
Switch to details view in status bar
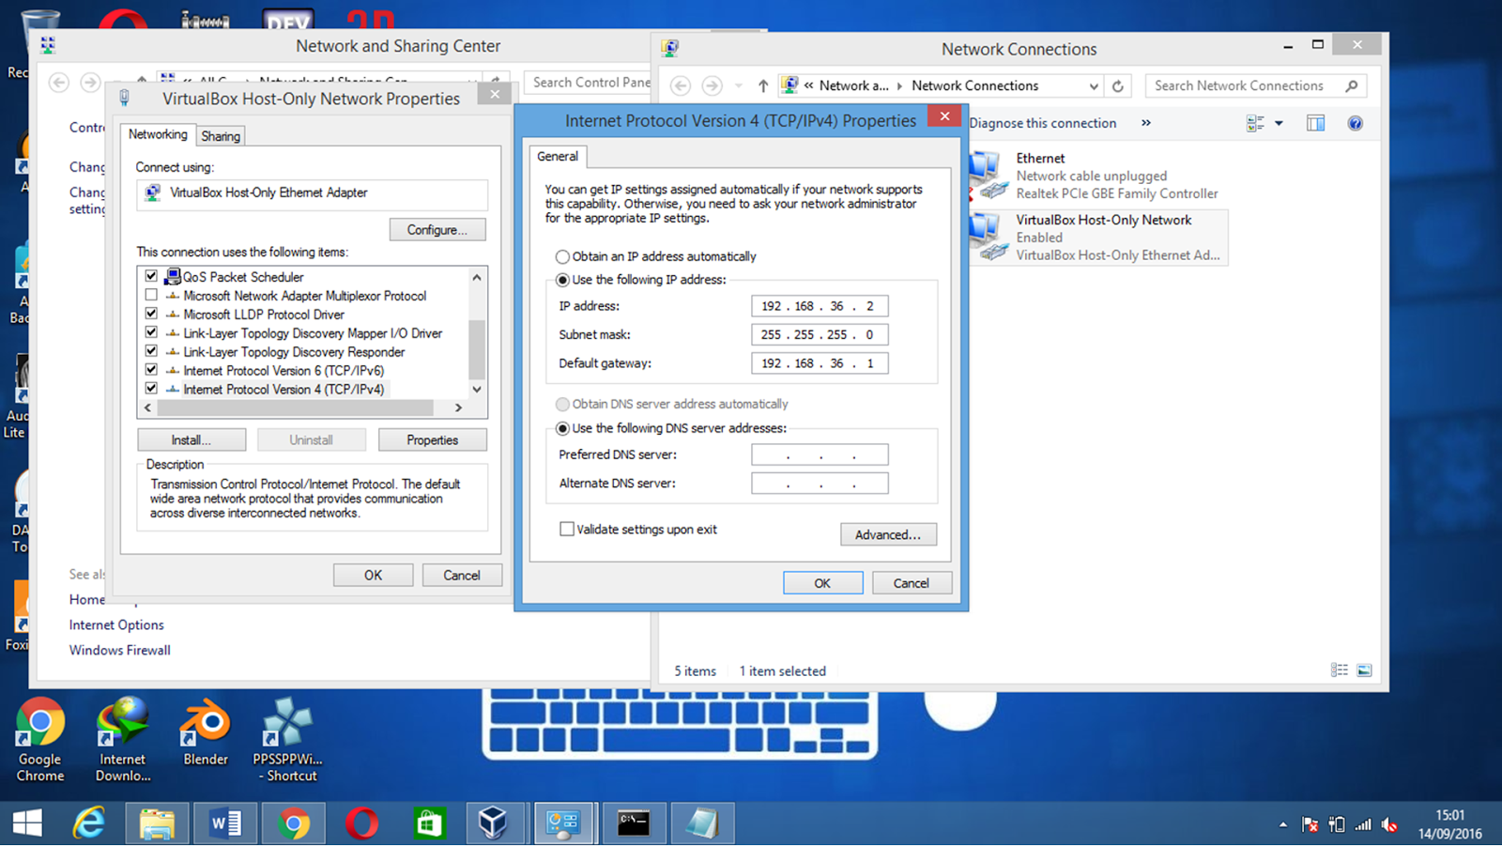[1340, 670]
